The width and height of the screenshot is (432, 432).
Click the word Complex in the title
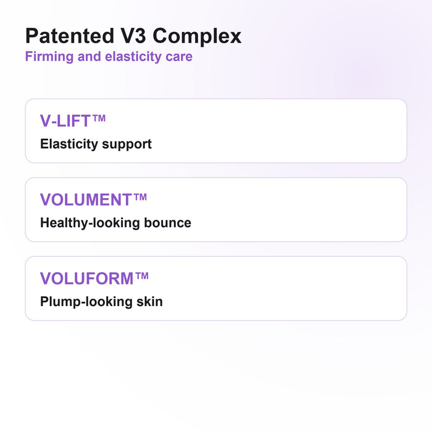(x=197, y=36)
